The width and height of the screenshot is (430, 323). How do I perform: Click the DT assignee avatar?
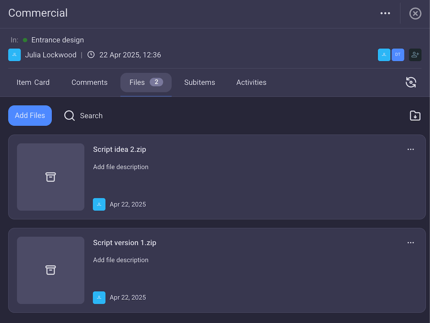pos(398,55)
